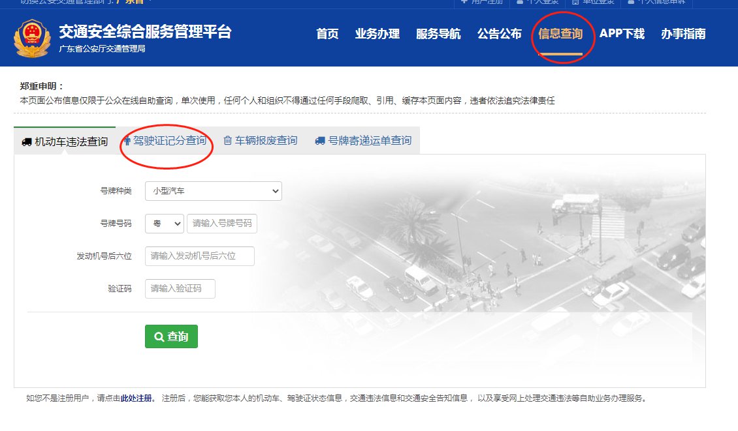Viewport: 738px width, 431px height.
Task: Expand the 粤 province prefix dropdown
Action: 165,224
